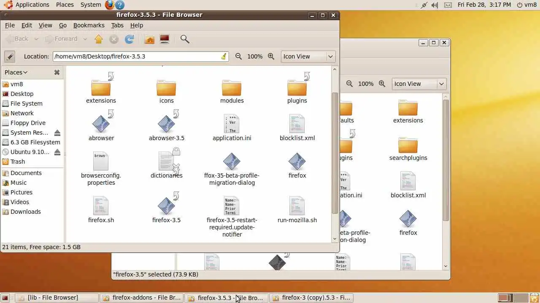Reset zoom via the 100% label in front window

pyautogui.click(x=255, y=56)
